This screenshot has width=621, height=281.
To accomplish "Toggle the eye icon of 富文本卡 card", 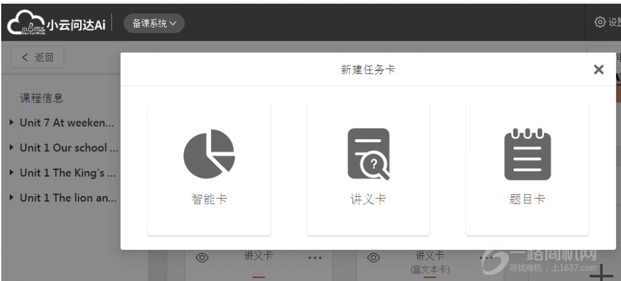I will tap(373, 258).
